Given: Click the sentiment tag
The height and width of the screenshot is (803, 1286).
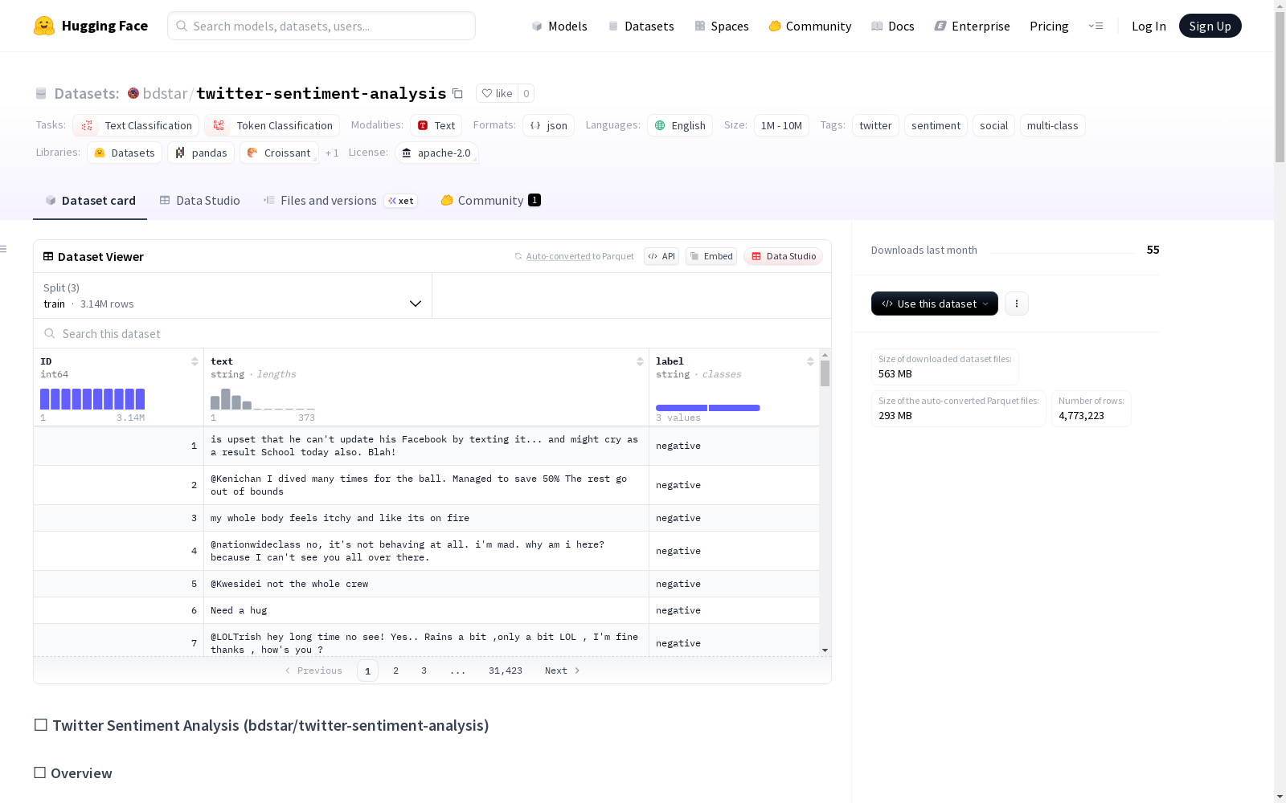Looking at the screenshot, I should tap(936, 125).
